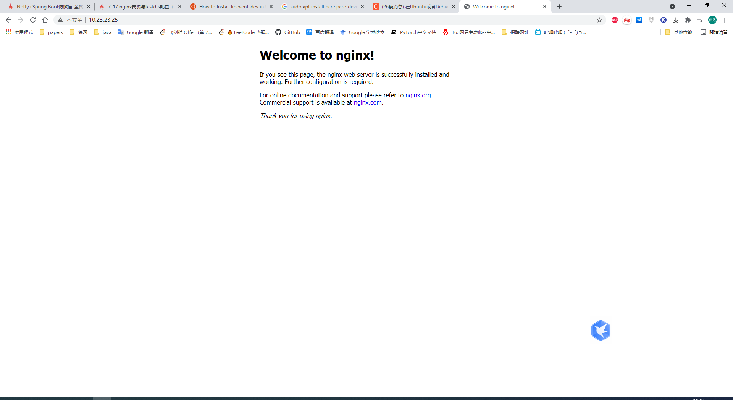733x400 pixels.
Task: Close the Netty+Spring Boot tab
Action: coord(89,6)
